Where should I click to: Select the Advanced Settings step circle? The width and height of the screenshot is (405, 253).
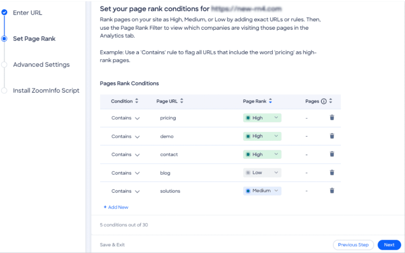pyautogui.click(x=4, y=65)
